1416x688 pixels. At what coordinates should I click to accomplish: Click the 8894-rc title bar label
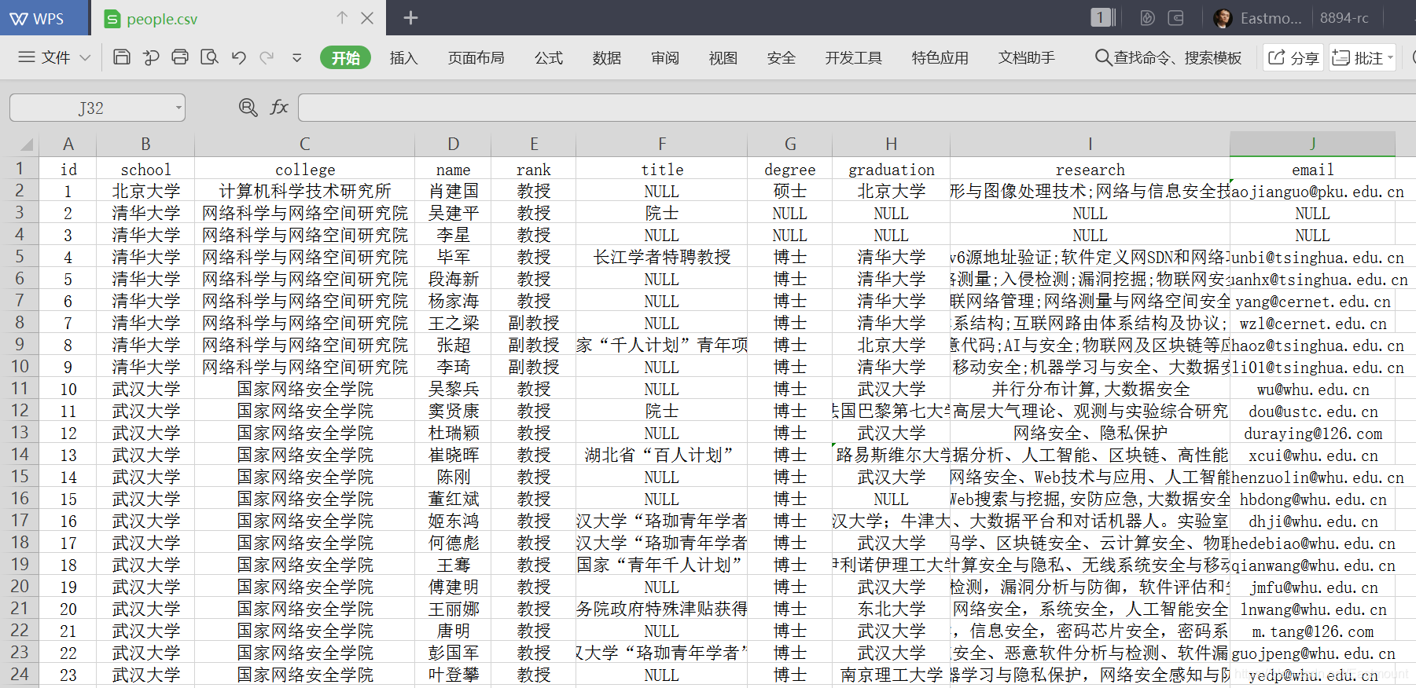(x=1344, y=17)
